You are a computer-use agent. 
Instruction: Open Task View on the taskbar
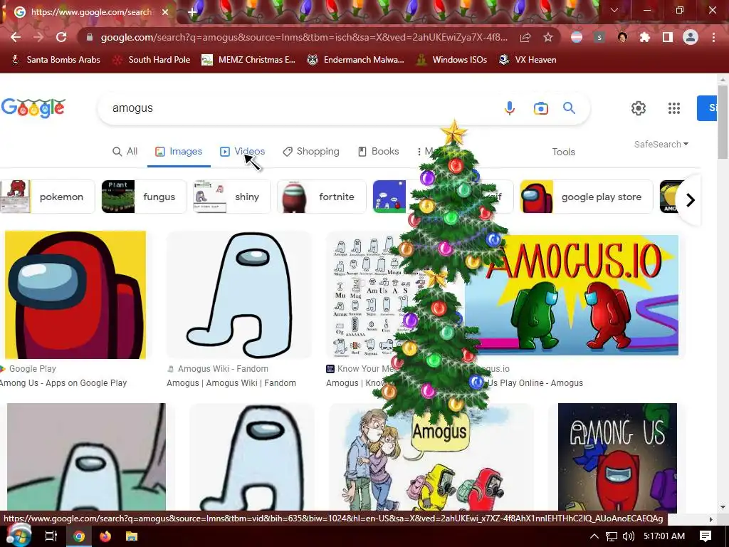pos(51,536)
